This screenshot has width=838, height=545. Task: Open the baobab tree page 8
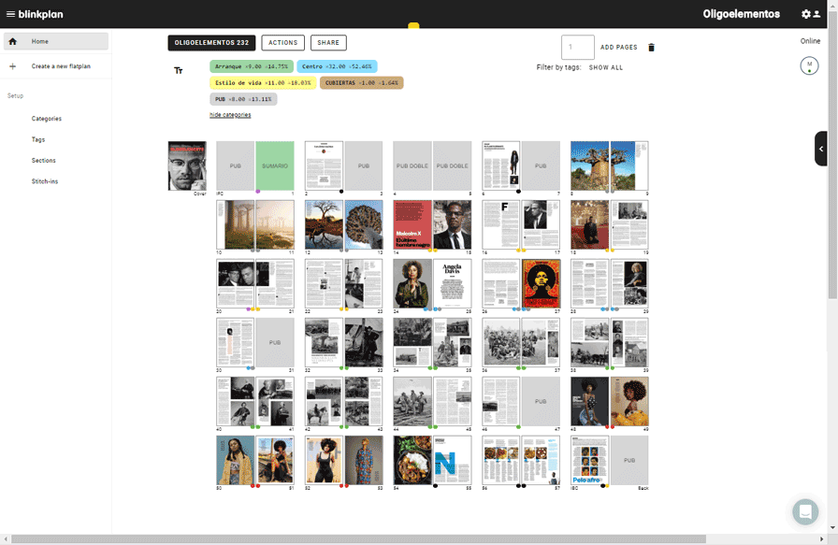pos(589,165)
